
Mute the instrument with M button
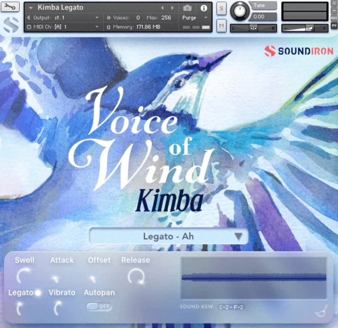coord(221,26)
